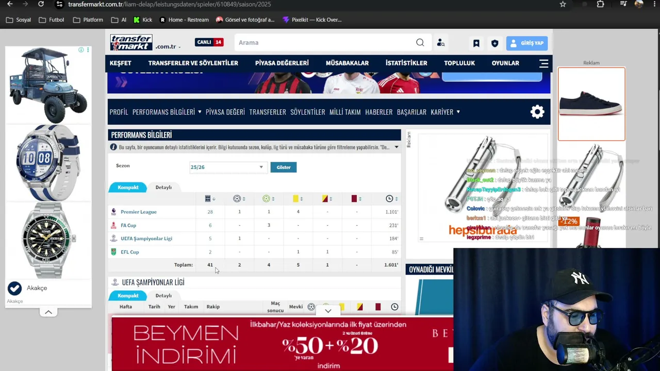Open the Sezon 25/26 dropdown
The height and width of the screenshot is (371, 660).
click(x=227, y=167)
